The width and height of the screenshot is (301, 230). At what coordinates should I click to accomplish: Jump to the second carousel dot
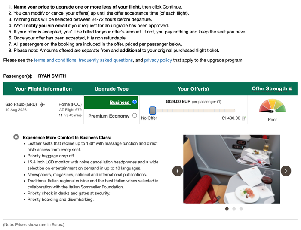(234, 209)
